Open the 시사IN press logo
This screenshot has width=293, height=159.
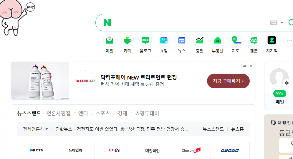[x=114, y=150]
